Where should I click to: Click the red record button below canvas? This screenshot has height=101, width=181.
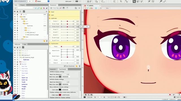tap(170, 95)
